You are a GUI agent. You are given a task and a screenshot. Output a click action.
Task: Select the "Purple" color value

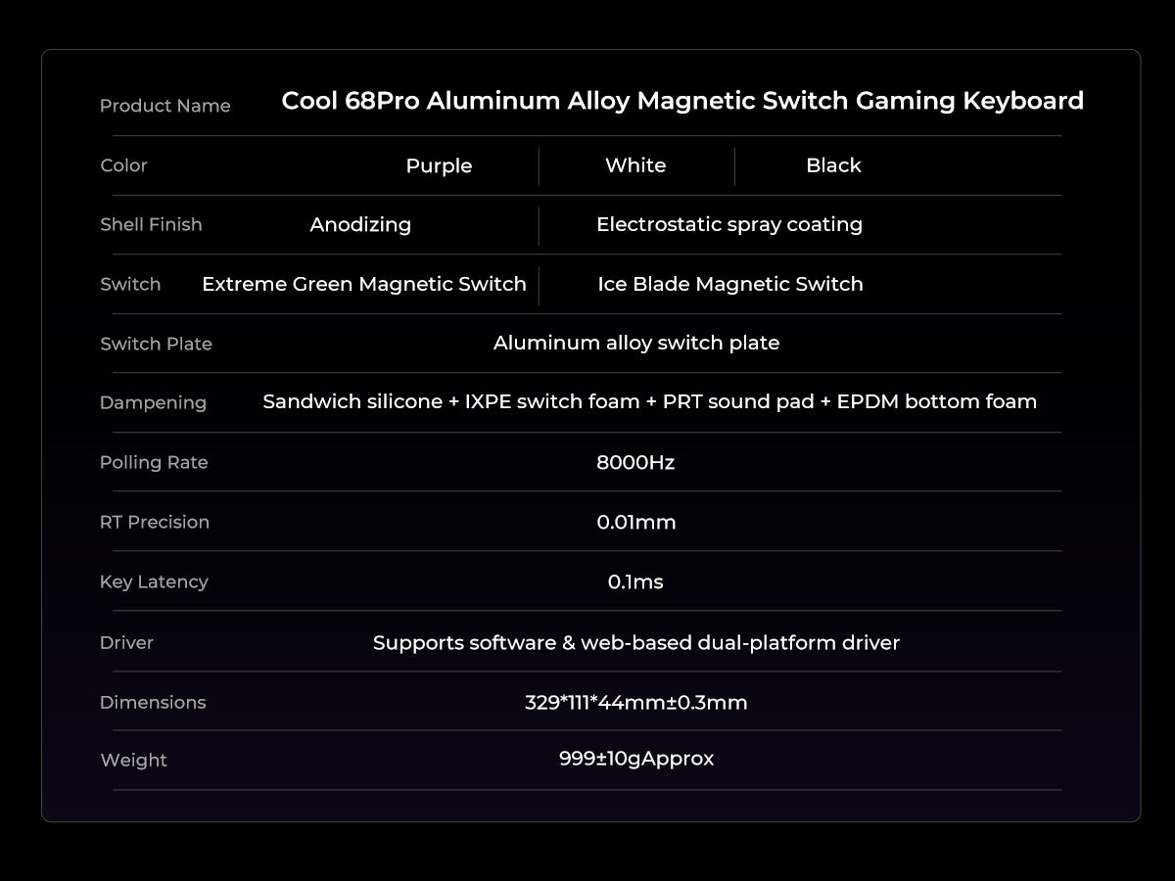[x=439, y=167]
